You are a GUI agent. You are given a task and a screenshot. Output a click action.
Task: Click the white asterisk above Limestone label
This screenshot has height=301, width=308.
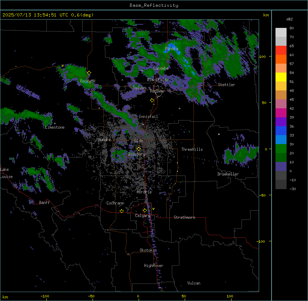[x=55, y=124]
